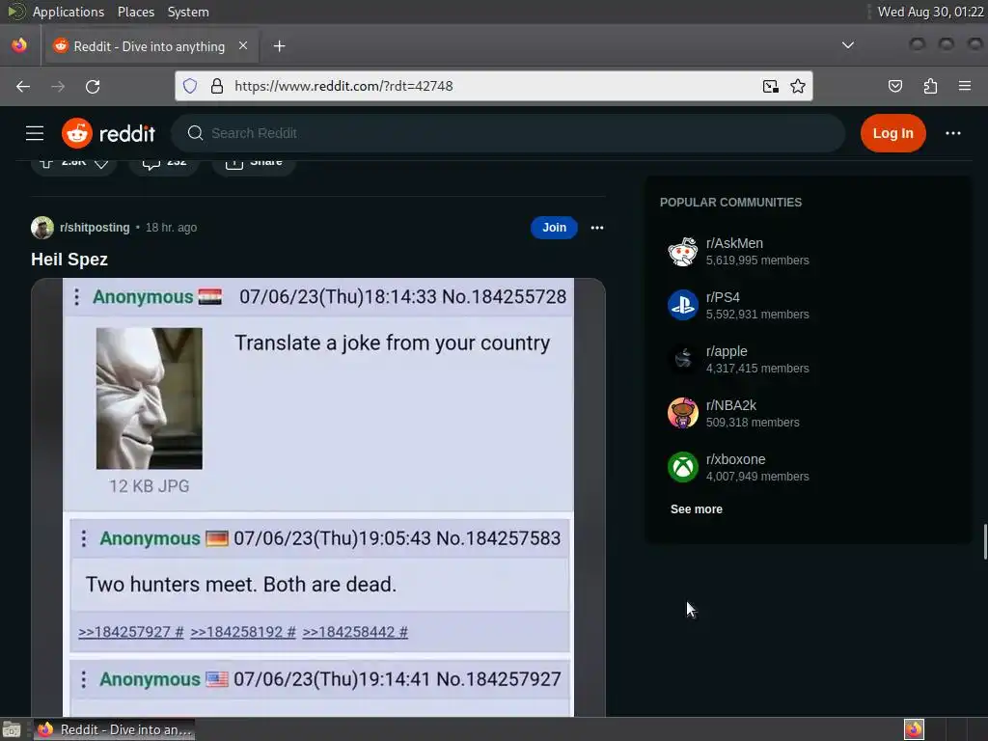
Task: Open the r/apple link
Action: (727, 351)
